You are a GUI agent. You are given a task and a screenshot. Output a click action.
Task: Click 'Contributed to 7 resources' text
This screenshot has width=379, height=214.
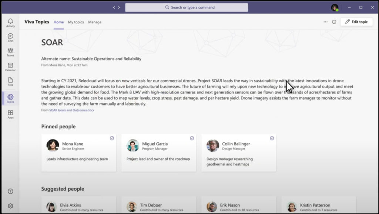coord(319,210)
